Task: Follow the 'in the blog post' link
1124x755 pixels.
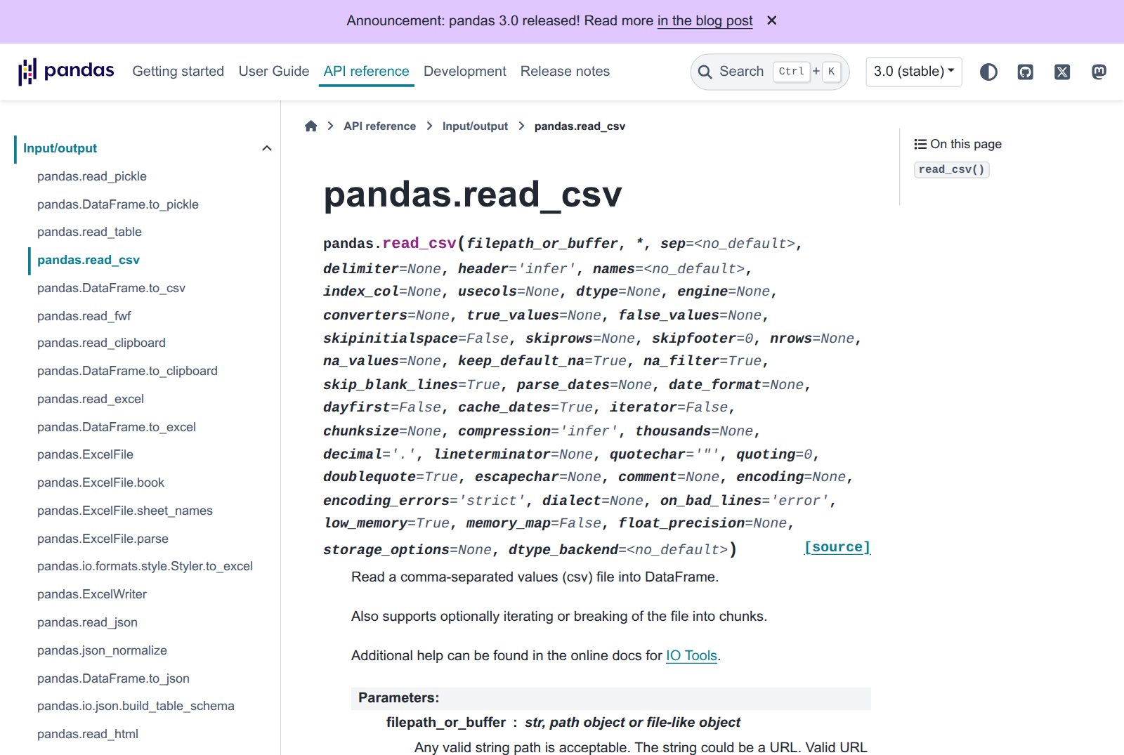Action: (x=705, y=20)
